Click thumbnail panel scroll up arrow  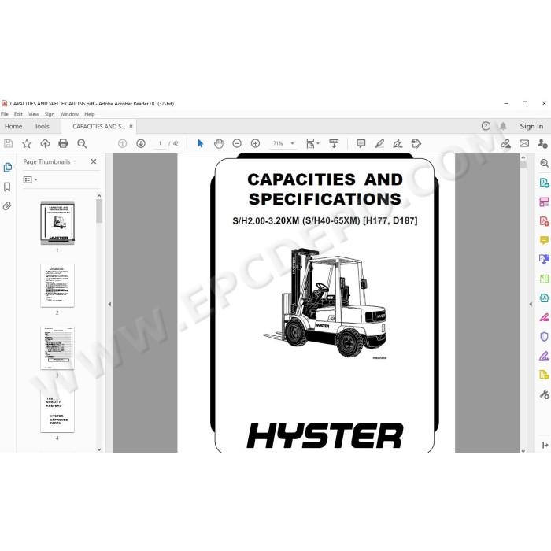(99, 196)
